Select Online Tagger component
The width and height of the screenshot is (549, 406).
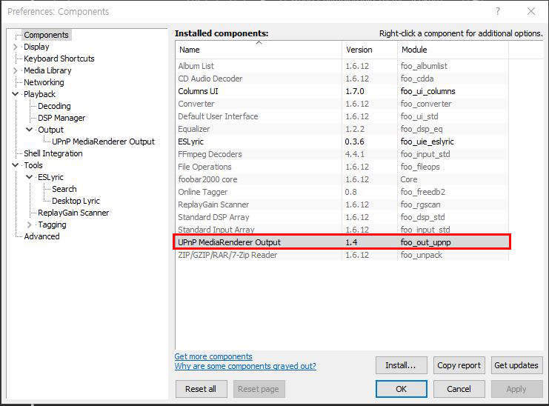(342, 192)
